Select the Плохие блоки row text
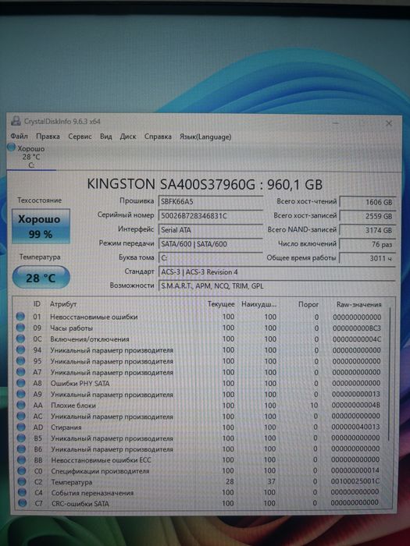This screenshot has width=410, height=546. (x=73, y=406)
